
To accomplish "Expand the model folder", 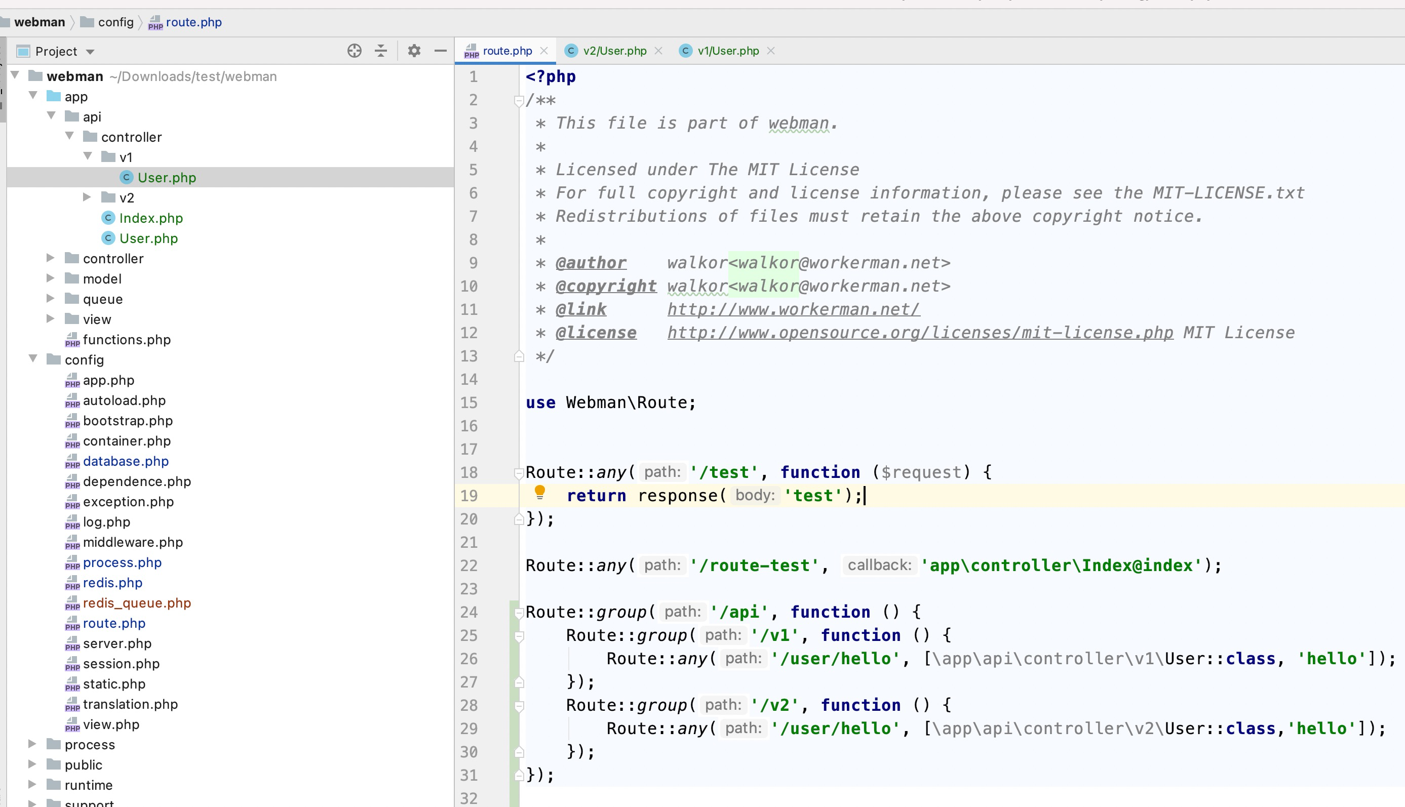I will [x=51, y=278].
